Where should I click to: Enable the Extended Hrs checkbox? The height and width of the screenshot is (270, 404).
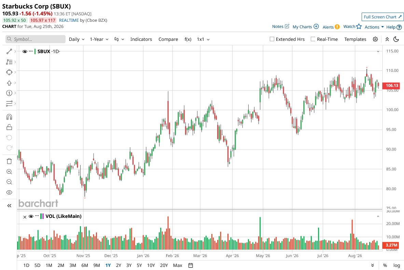[x=272, y=39]
